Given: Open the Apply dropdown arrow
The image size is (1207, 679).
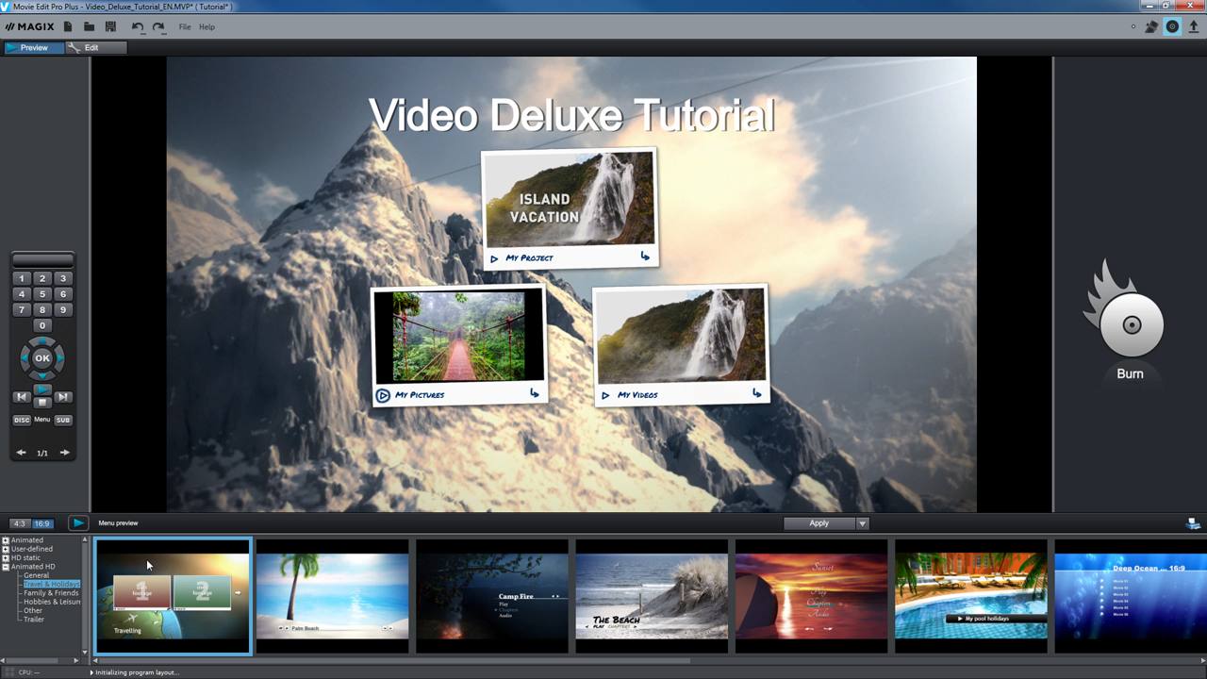Looking at the screenshot, I should pyautogui.click(x=862, y=523).
